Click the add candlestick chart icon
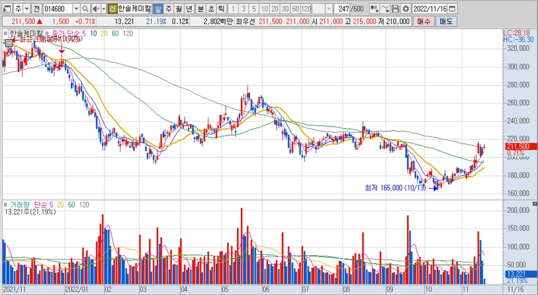This screenshot has width=538, height=295. (374, 9)
